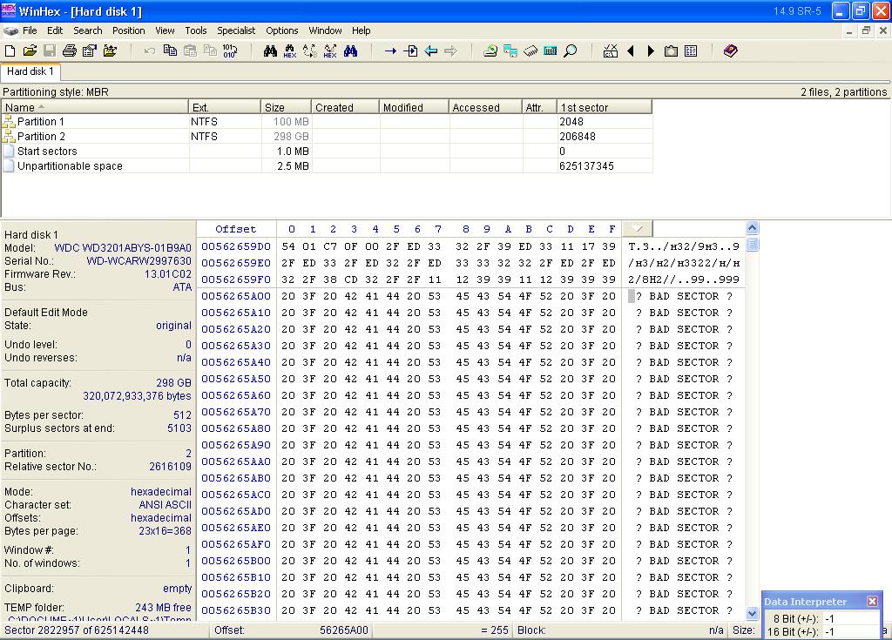Image resolution: width=892 pixels, height=640 pixels.
Task: Open the Options menu
Action: tap(282, 30)
